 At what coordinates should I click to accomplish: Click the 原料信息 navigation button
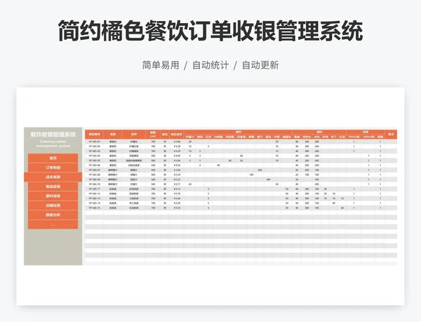[53, 197]
